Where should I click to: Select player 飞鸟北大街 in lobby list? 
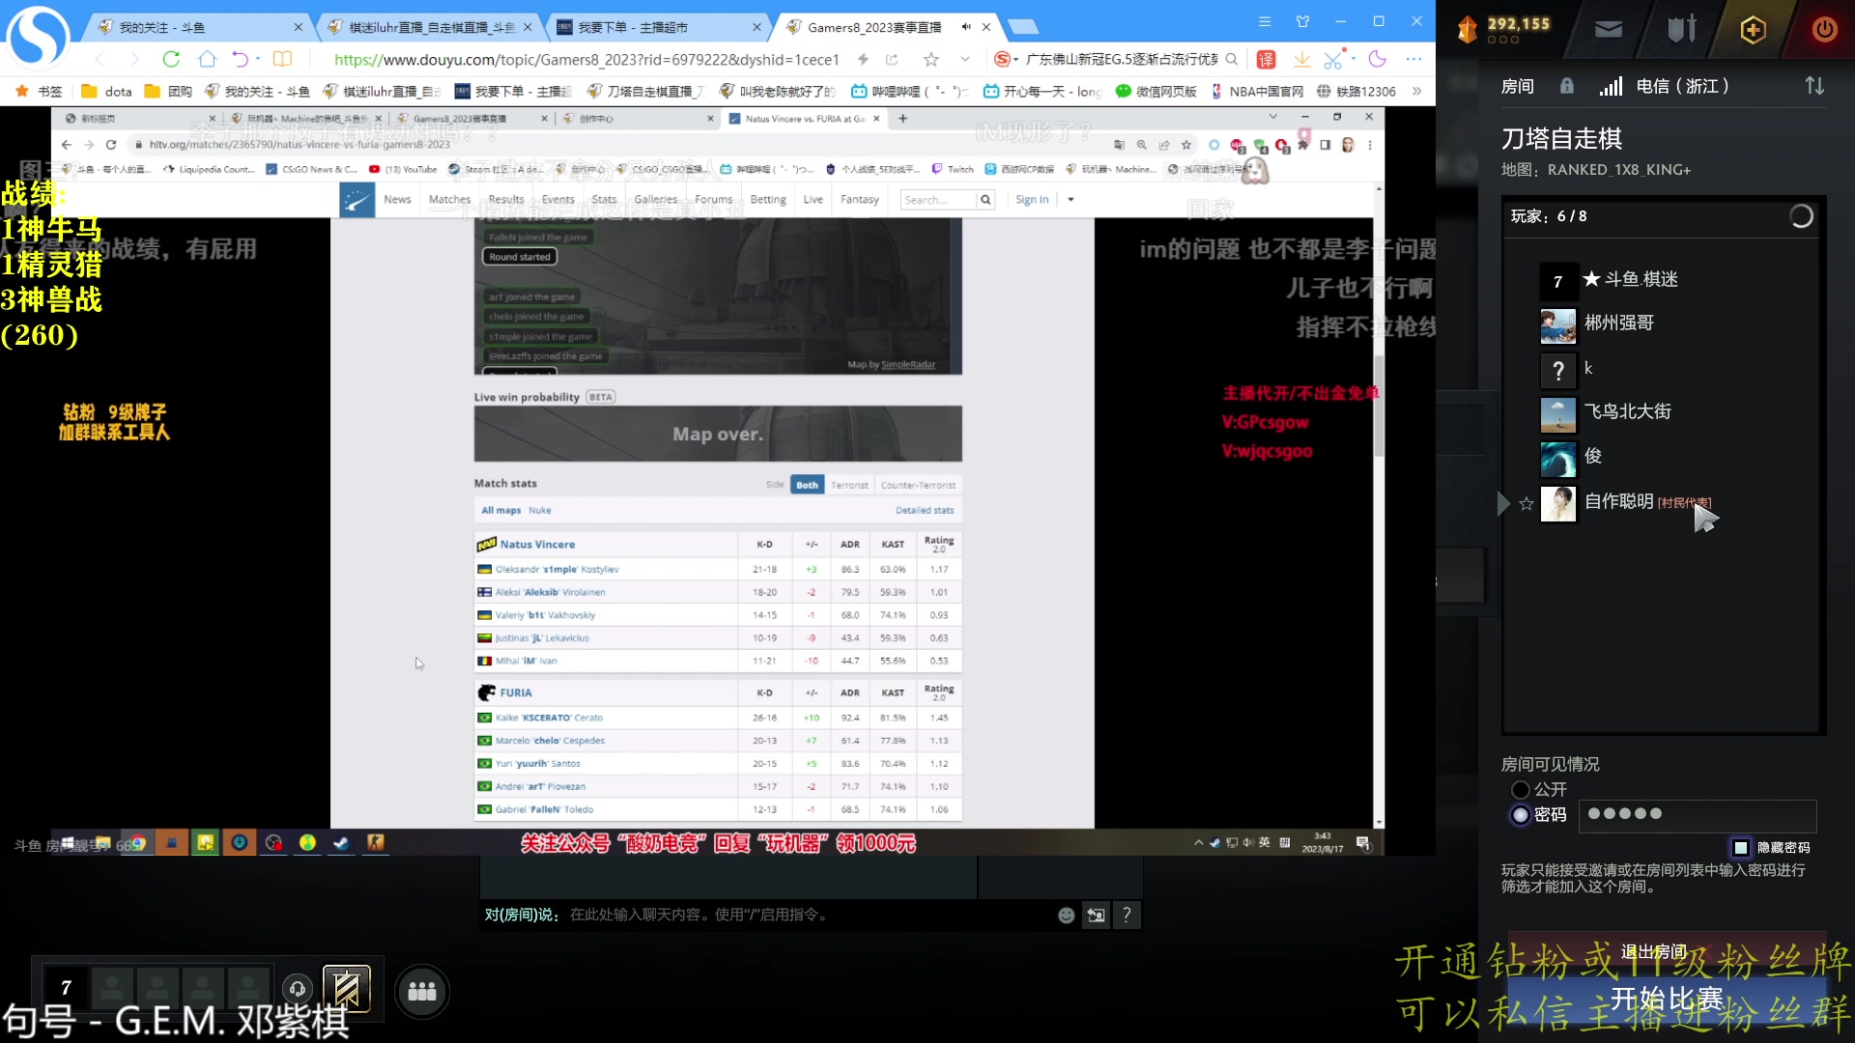pos(1659,412)
